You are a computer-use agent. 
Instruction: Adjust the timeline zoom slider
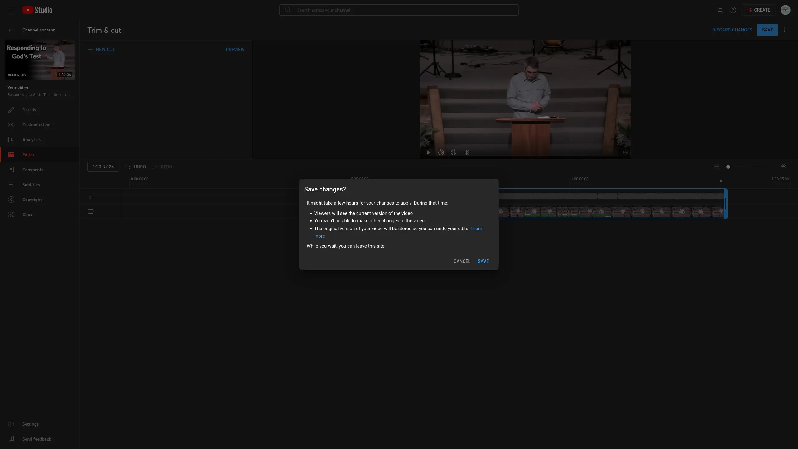(x=728, y=167)
